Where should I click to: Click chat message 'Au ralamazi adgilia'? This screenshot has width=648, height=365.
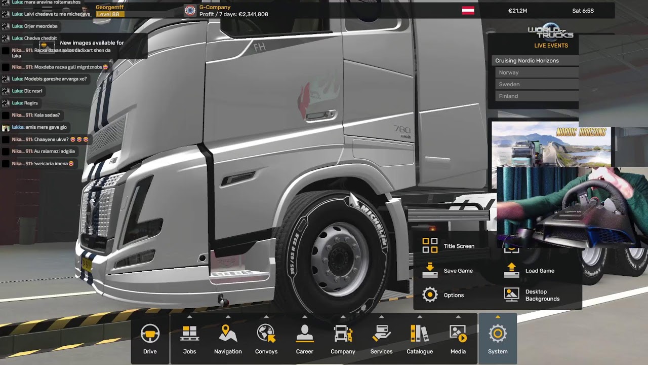55,151
